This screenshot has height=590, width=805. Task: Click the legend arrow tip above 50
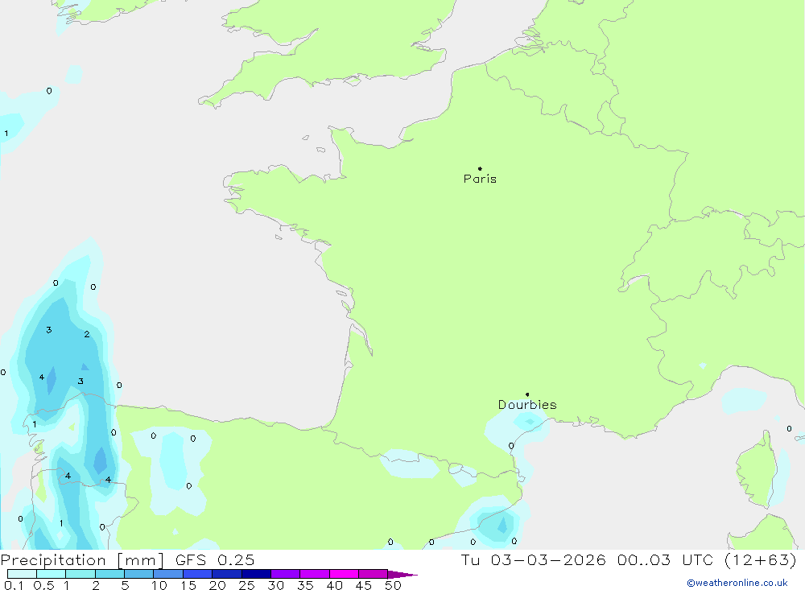tap(403, 575)
